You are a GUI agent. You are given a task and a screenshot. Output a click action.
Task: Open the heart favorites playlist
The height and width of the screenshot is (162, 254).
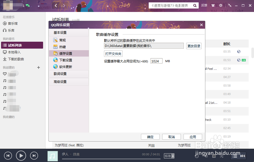click(x=5, y=74)
